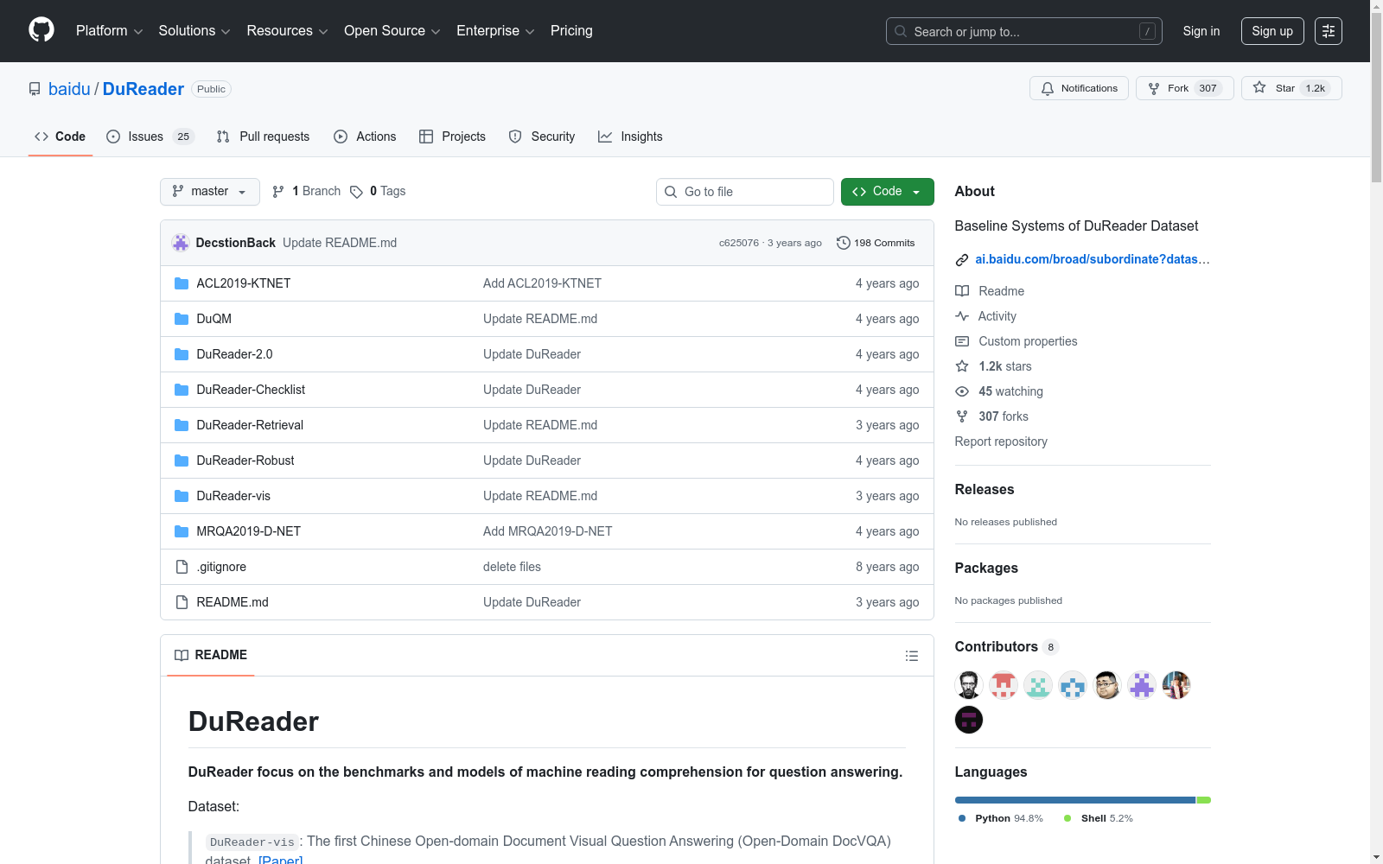Open Shell 5.2% language link
Image resolution: width=1383 pixels, height=864 pixels.
point(1099,818)
